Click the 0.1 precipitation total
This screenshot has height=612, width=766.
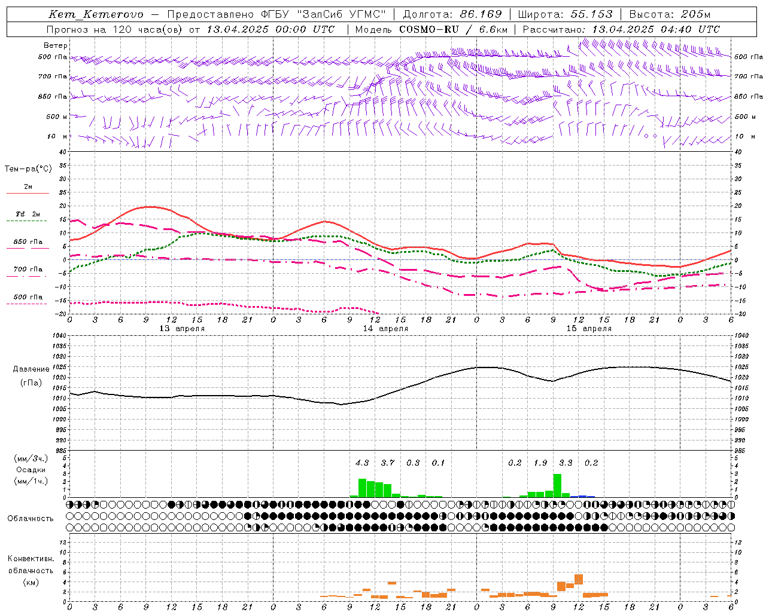(439, 463)
